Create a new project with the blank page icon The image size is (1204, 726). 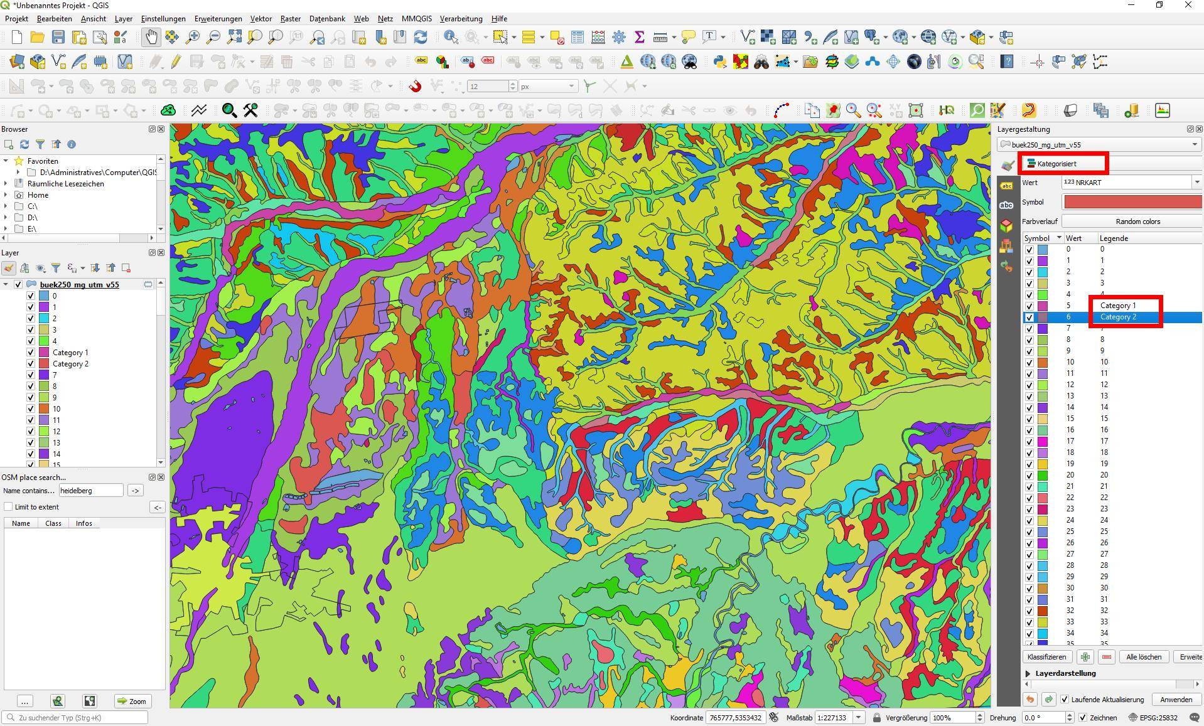tap(16, 37)
